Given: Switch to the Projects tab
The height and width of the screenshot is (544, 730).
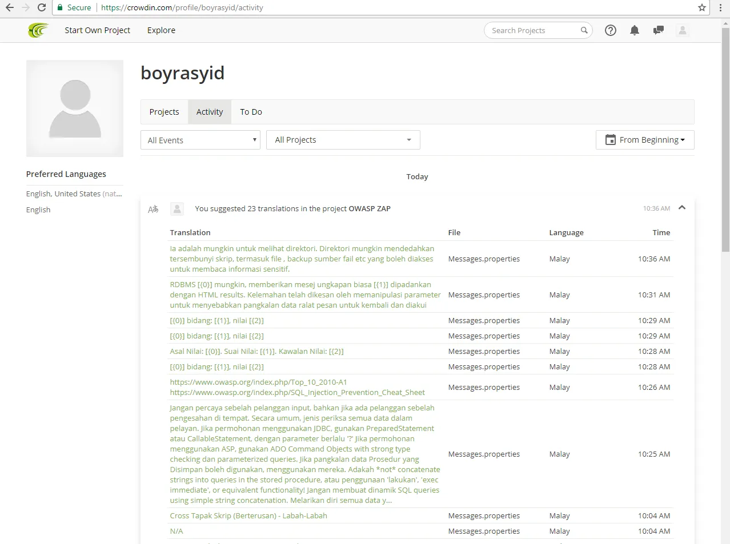Looking at the screenshot, I should click(x=164, y=112).
